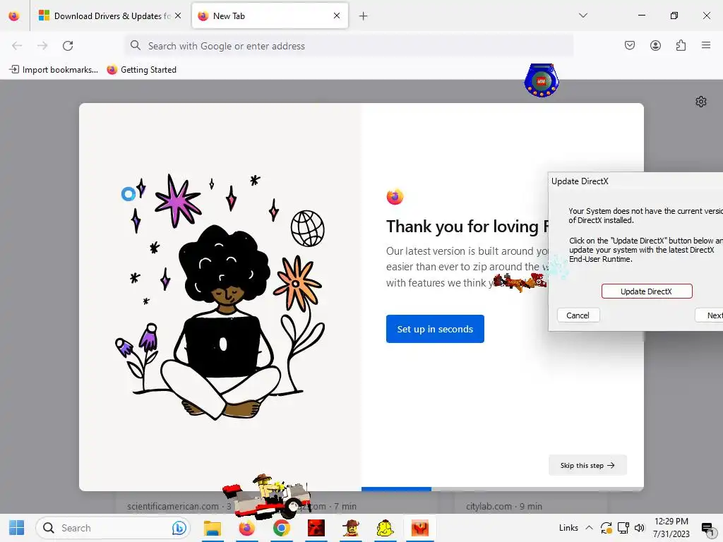Open the Windows Start menu
The image size is (723, 542).
pyautogui.click(x=17, y=528)
